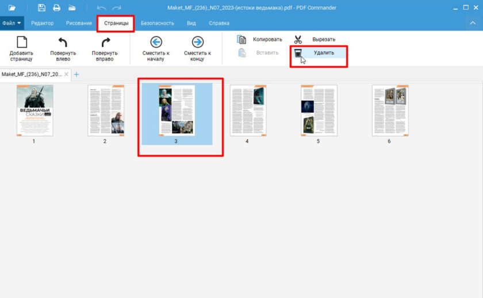
Task: Click the Вырезать text label
Action: tap(324, 40)
